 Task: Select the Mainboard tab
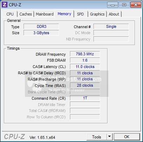point(45,14)
